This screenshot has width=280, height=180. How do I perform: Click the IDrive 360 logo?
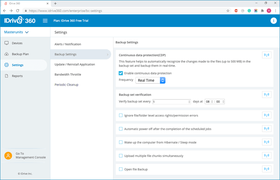(20, 20)
